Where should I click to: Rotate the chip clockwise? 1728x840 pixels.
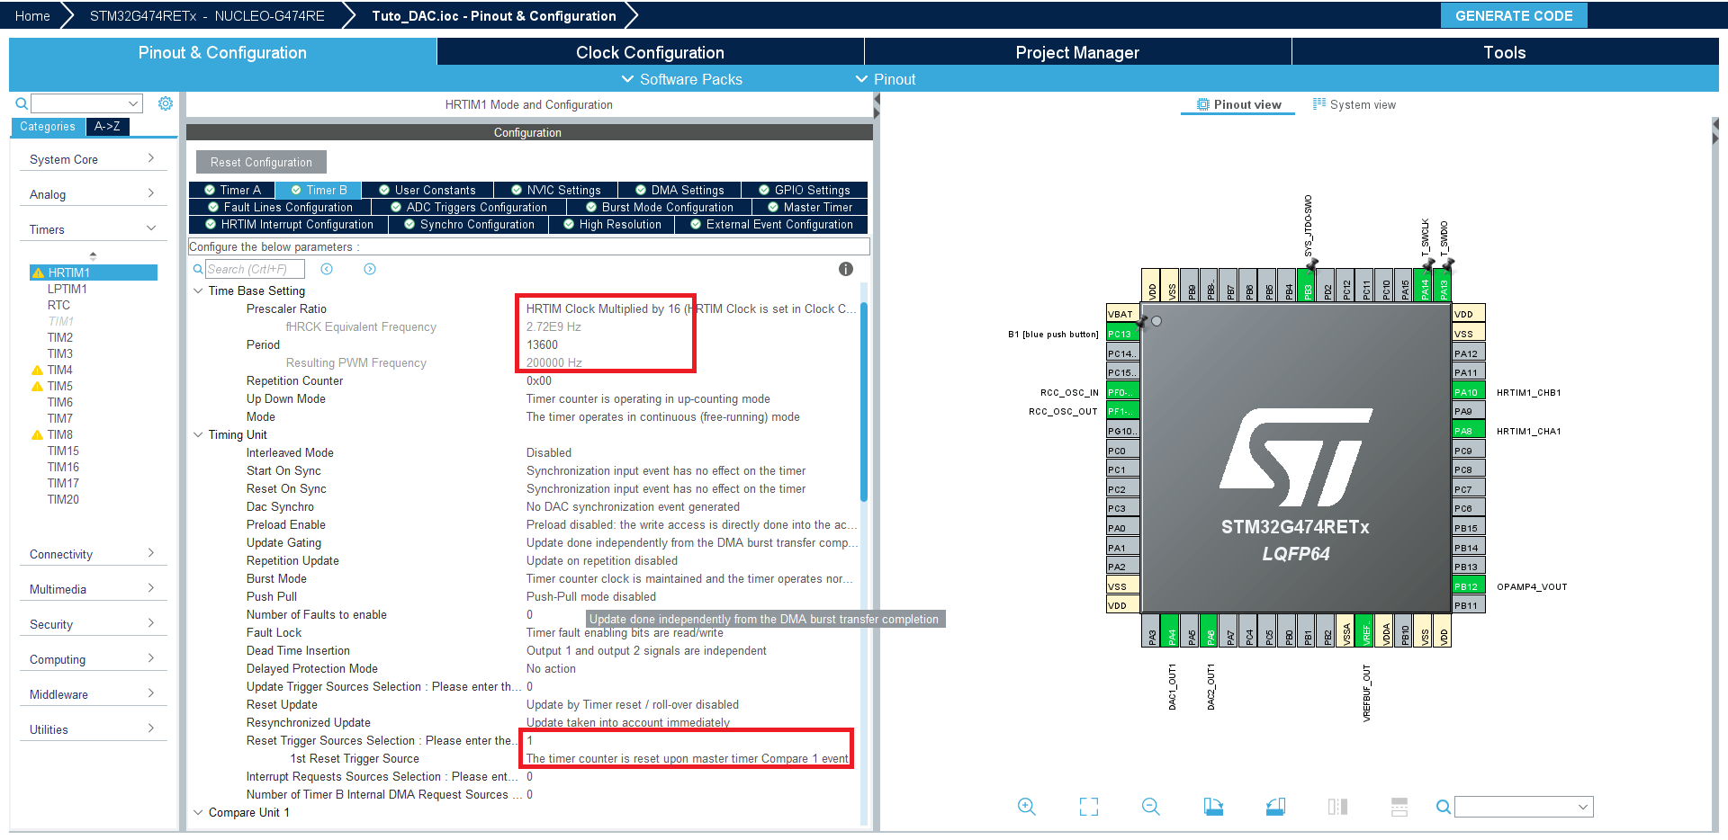point(1213,807)
